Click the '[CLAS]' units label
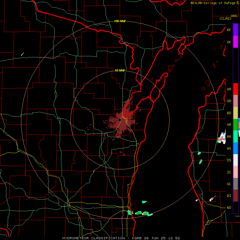240x240 pixels. coord(225,19)
